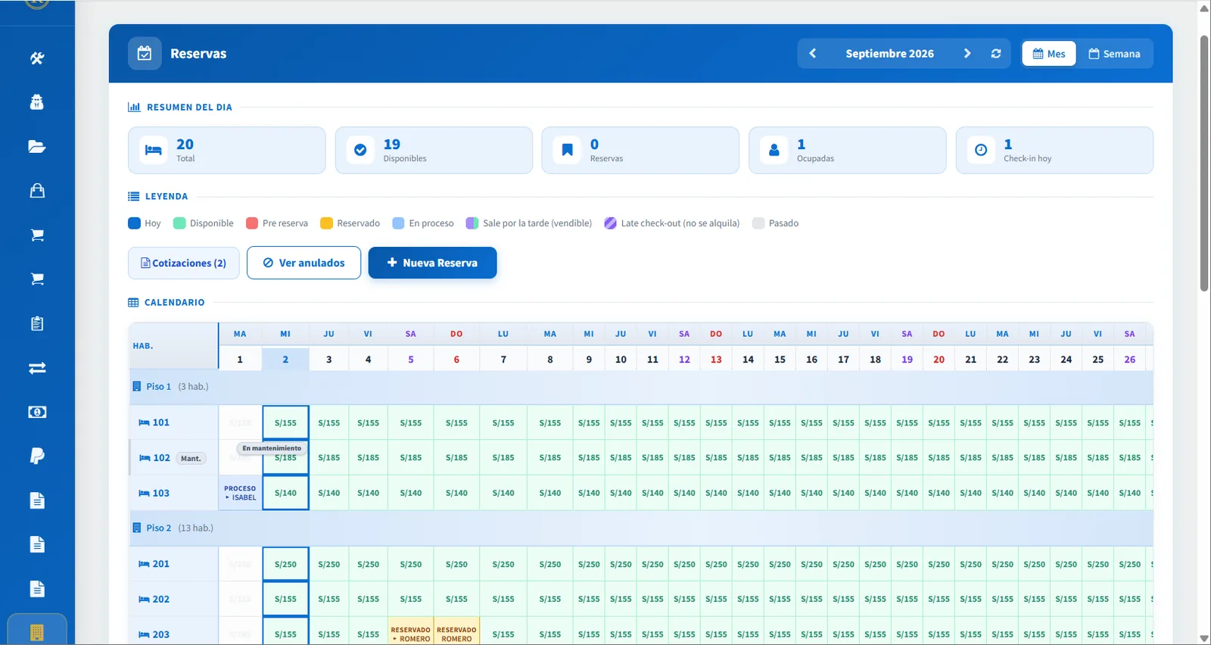This screenshot has width=1211, height=645.
Task: Open RESERVADO ROMERO cell on day 5
Action: click(411, 634)
